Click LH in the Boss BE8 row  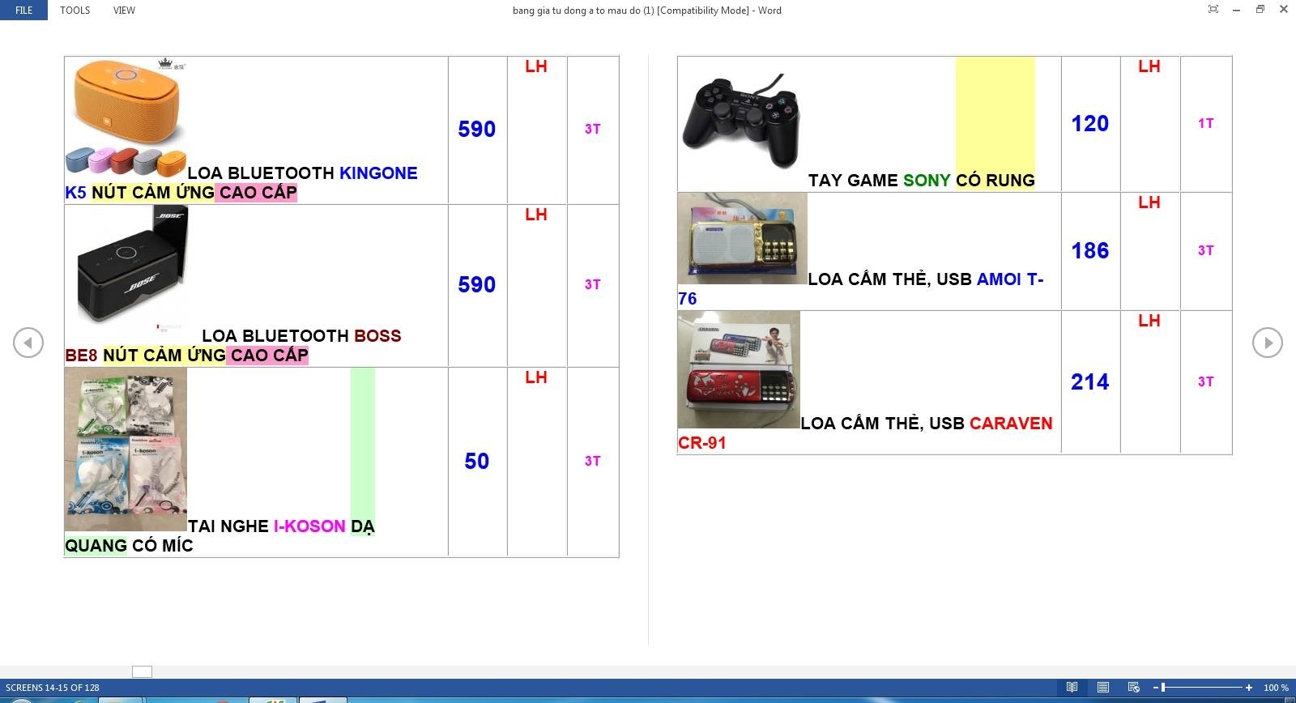tap(536, 215)
